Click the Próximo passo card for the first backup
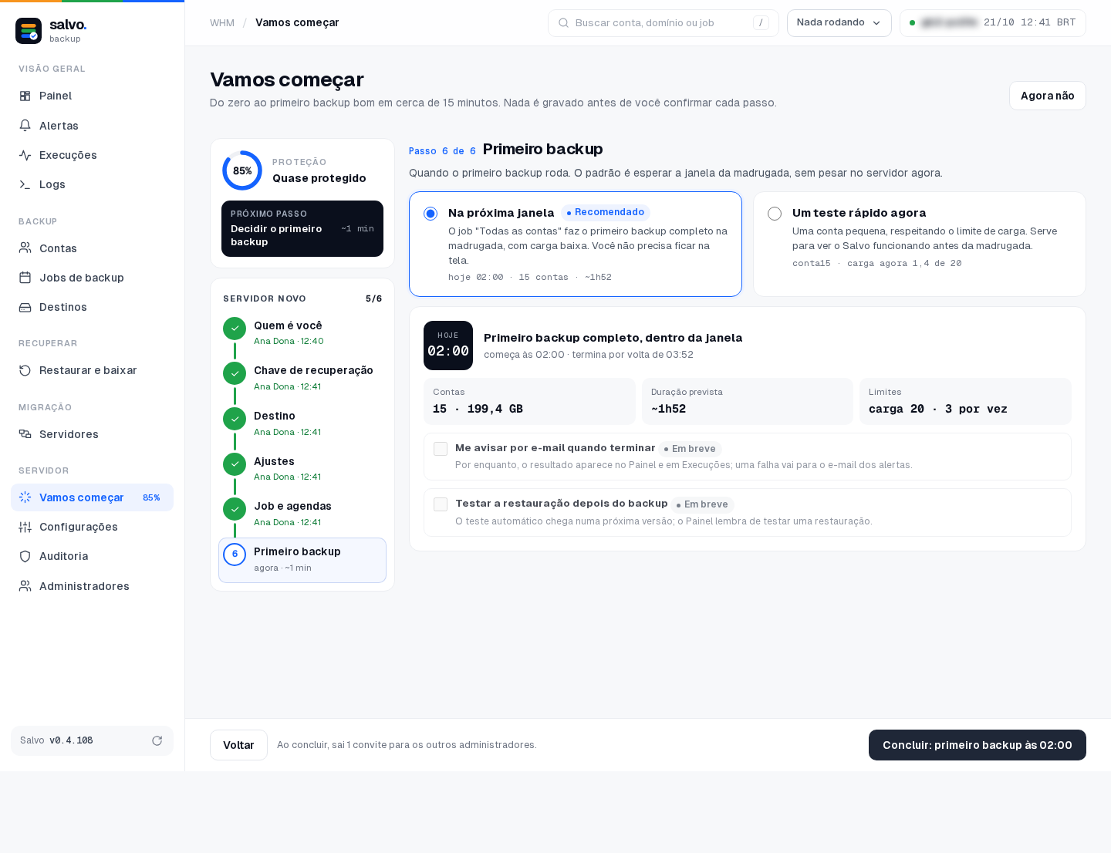 302,228
